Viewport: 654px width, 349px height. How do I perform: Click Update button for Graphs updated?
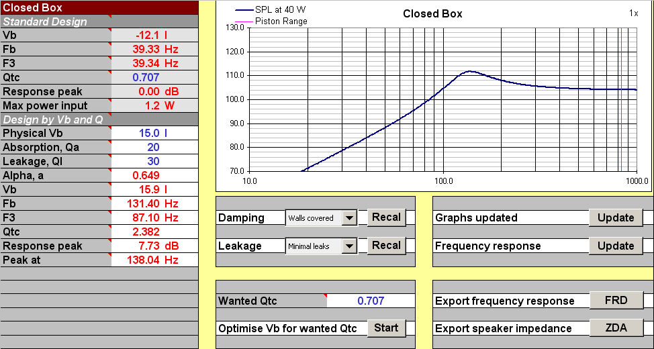point(616,217)
